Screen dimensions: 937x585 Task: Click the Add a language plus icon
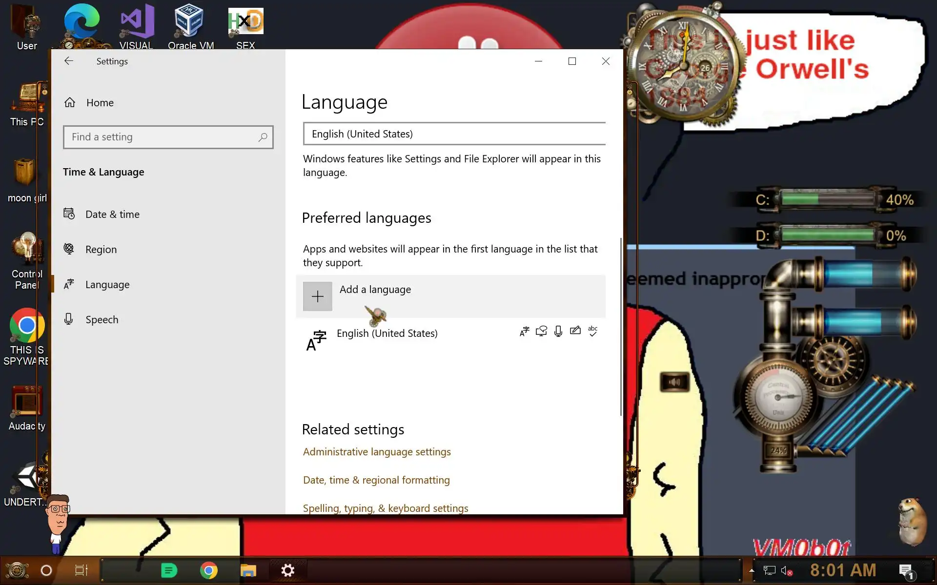(317, 296)
